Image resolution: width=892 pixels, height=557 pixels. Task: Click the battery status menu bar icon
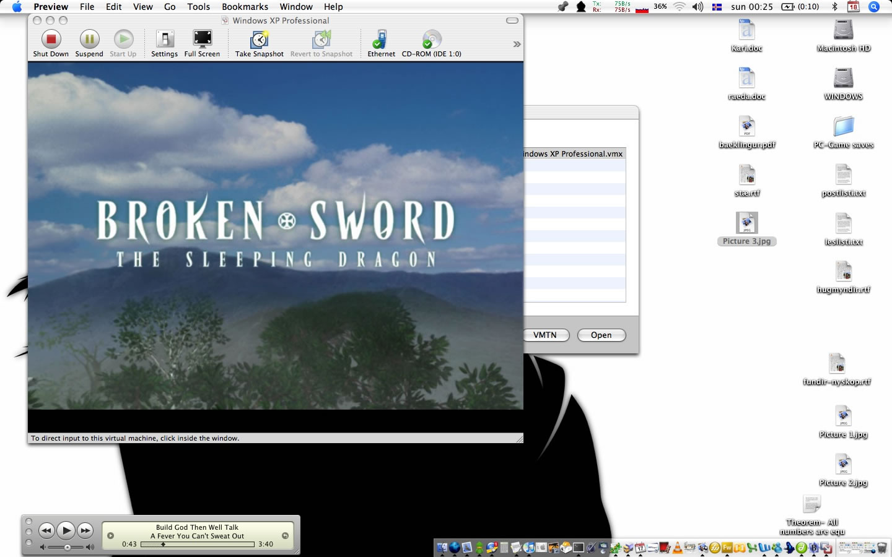point(800,7)
